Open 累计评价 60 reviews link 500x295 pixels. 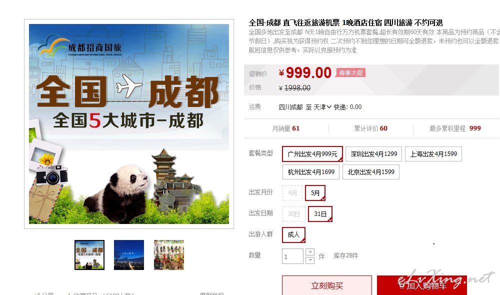tap(371, 128)
